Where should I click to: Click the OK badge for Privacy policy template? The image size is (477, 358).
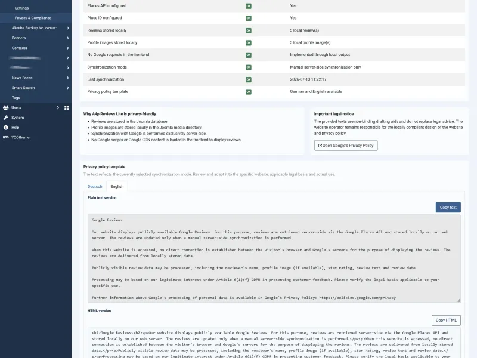tap(249, 92)
